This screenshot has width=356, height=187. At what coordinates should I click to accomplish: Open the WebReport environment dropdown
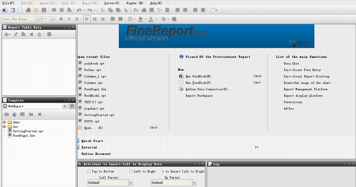65,106
